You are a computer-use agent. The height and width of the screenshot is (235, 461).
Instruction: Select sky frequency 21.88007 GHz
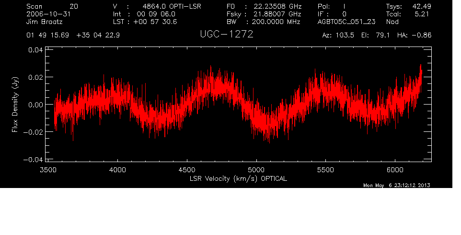pyautogui.click(x=277, y=14)
